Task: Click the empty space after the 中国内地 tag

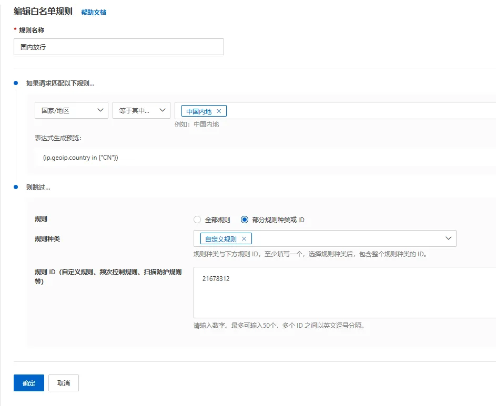Action: [x=358, y=111]
